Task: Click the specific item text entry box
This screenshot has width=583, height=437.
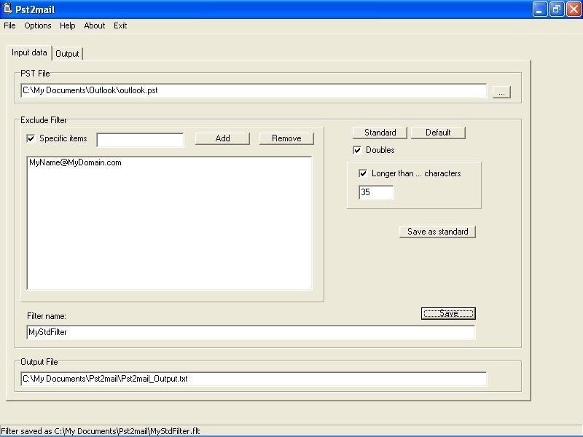Action: [140, 140]
